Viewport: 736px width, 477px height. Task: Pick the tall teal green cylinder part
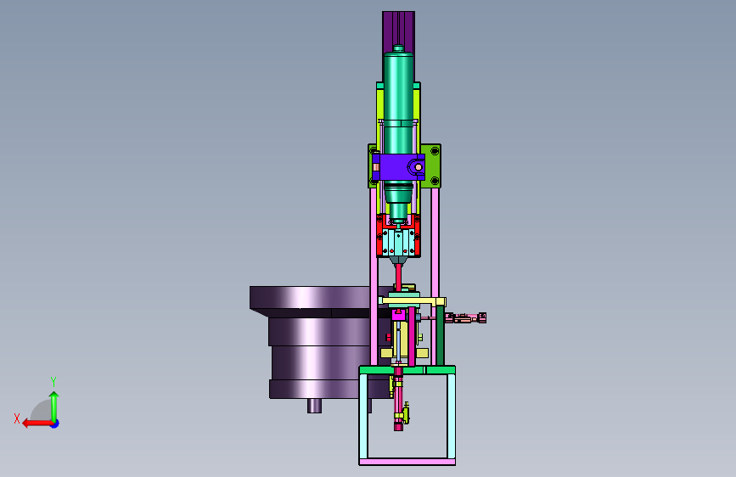pyautogui.click(x=398, y=136)
